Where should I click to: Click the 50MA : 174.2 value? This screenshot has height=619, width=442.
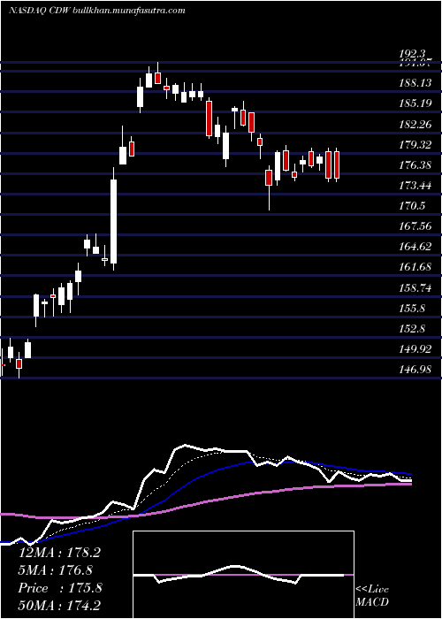[59, 606]
